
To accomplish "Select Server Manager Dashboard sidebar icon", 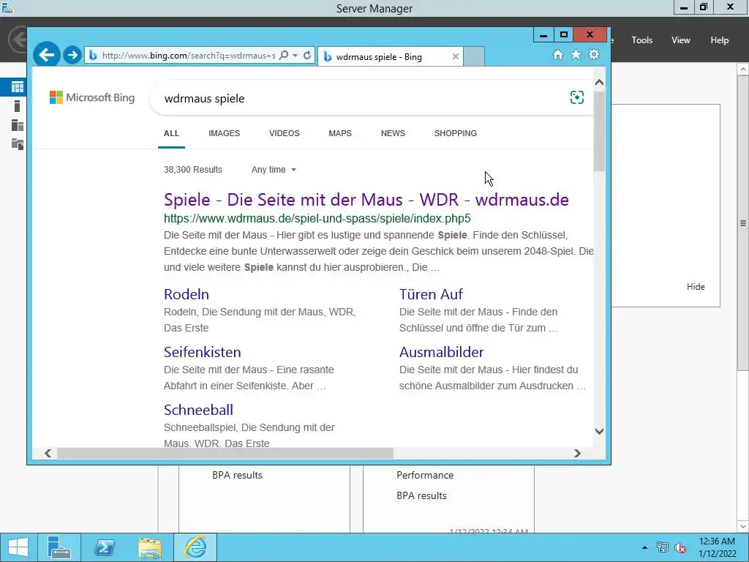I will [18, 87].
